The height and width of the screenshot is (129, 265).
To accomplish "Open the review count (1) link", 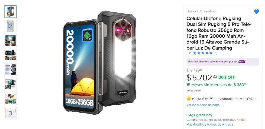I will (216, 53).
